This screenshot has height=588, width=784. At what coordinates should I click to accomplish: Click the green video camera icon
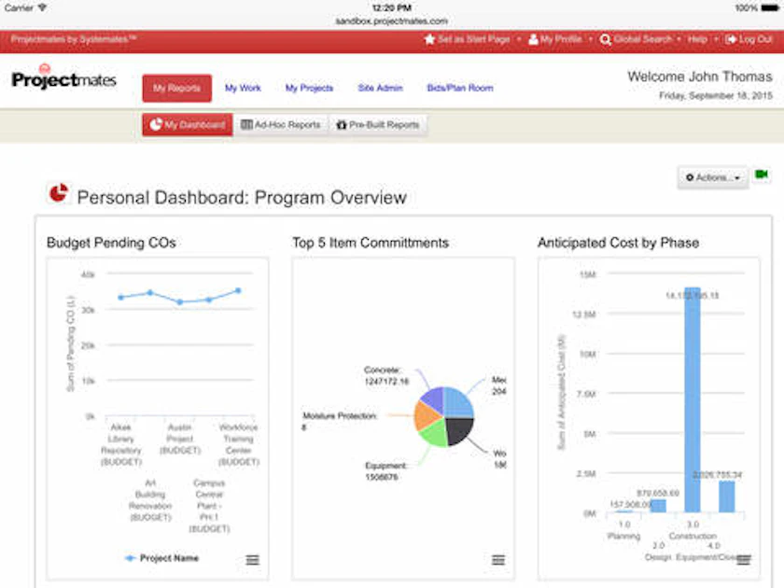[762, 175]
